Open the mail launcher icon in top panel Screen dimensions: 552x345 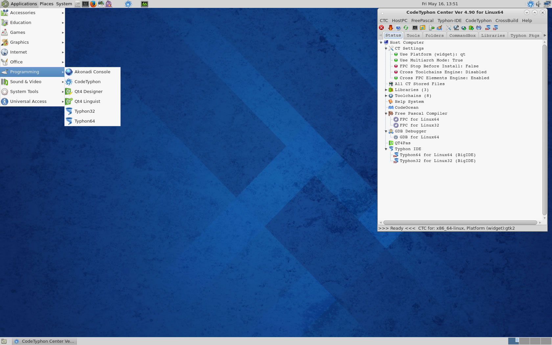(x=101, y=4)
